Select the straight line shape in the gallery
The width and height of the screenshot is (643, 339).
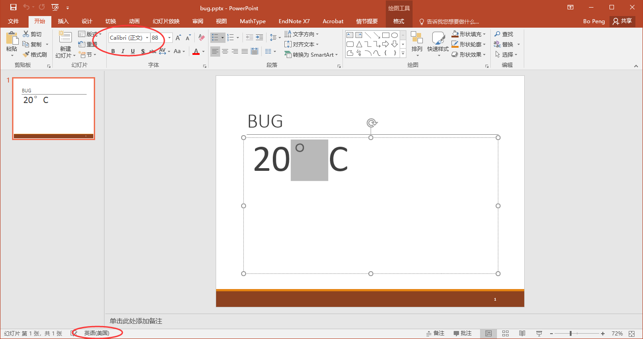(x=368, y=35)
